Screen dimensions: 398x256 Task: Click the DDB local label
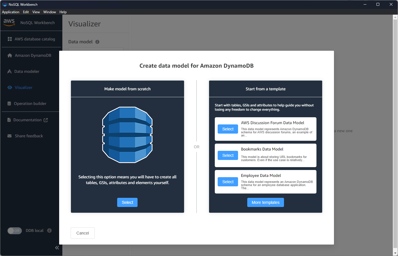click(35, 230)
